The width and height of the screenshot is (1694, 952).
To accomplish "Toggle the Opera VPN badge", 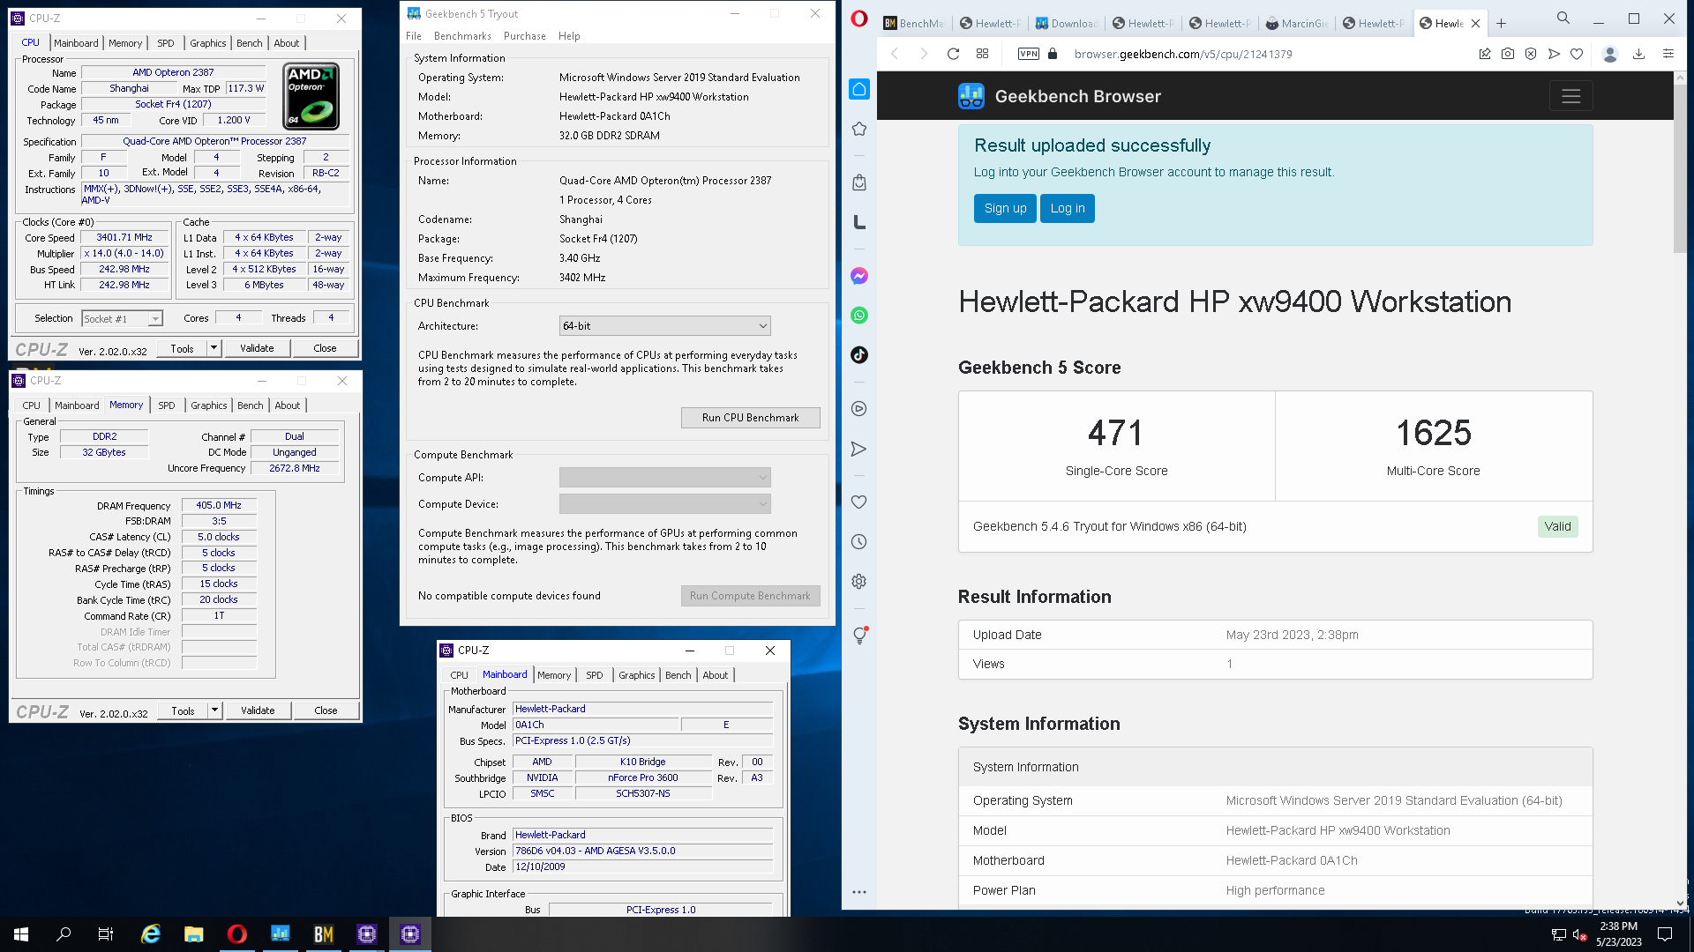I will click(1029, 54).
